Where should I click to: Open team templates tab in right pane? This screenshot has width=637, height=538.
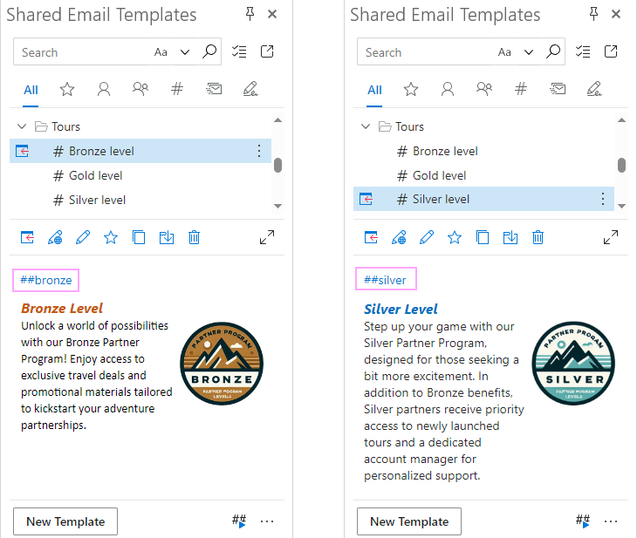[483, 89]
